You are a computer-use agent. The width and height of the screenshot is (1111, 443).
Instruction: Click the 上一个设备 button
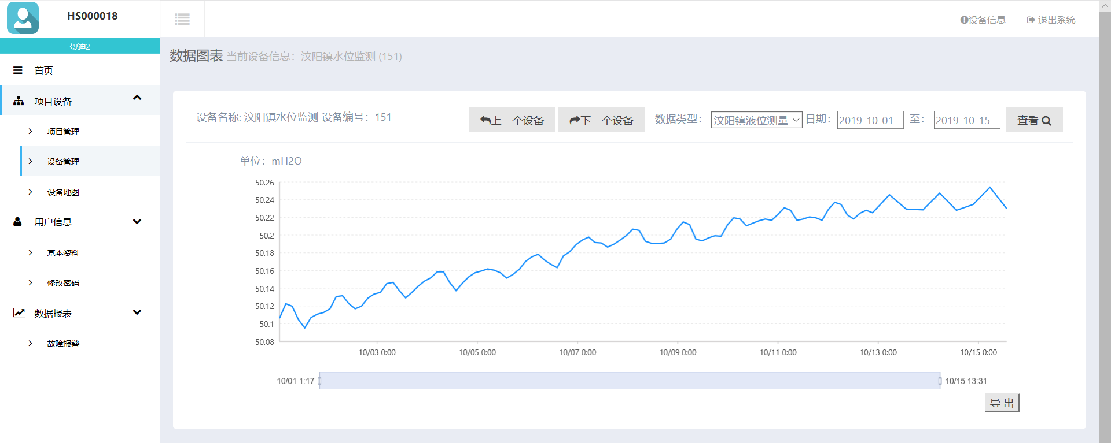[512, 120]
